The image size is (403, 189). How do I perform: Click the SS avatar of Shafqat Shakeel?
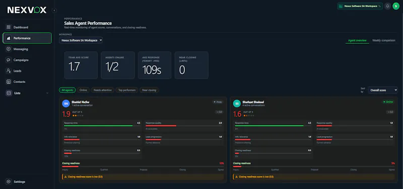(237, 104)
